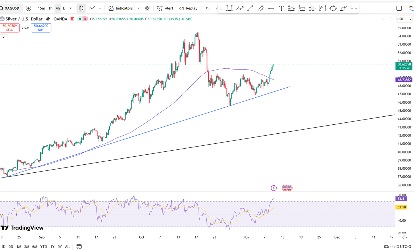Pick the trend line drawing tool
Viewport: 414px width, 252px height.
250,8
